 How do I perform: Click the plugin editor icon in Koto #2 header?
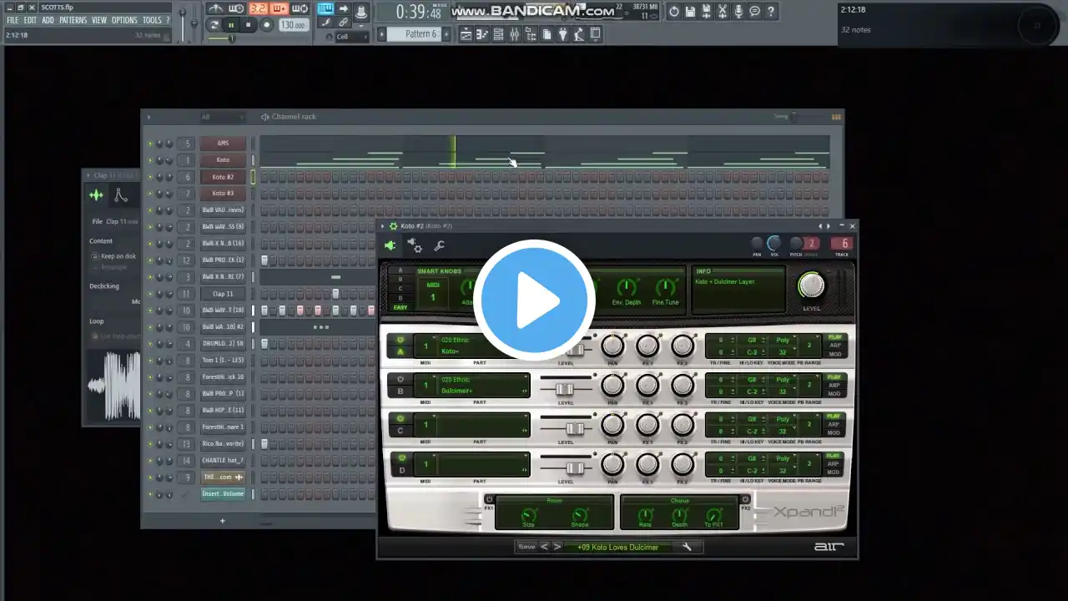coord(390,245)
